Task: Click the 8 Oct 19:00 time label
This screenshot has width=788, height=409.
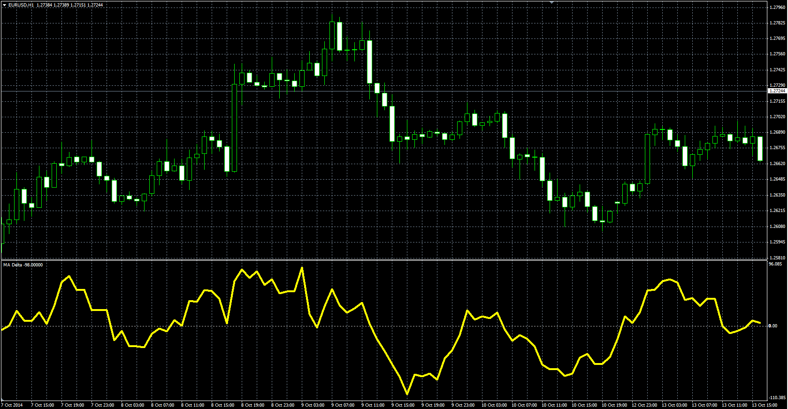Action: (253, 405)
